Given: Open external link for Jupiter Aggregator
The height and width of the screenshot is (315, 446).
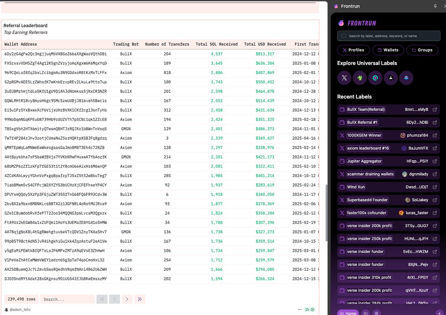Looking at the screenshot, I should pos(434,161).
